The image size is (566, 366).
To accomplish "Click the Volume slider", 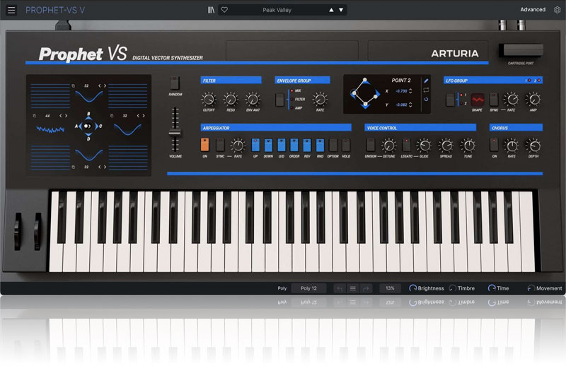I will [175, 132].
